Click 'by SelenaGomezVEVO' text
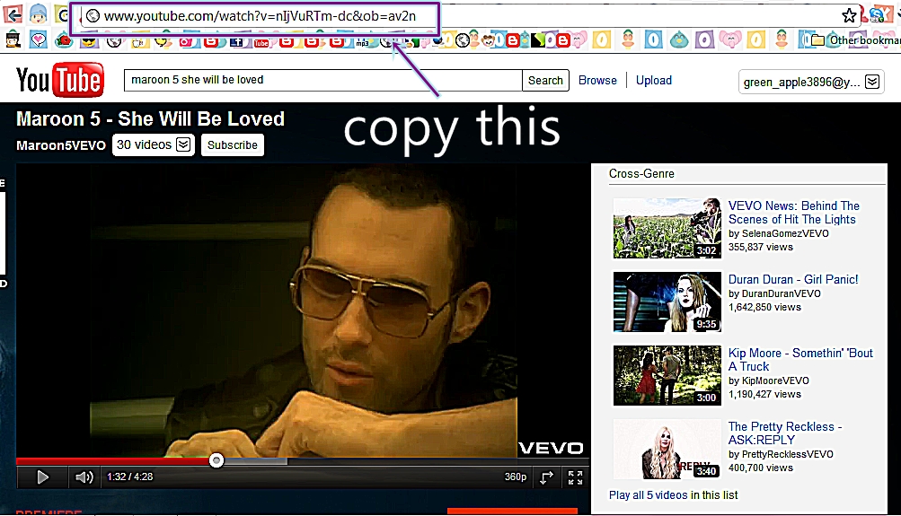 click(779, 233)
